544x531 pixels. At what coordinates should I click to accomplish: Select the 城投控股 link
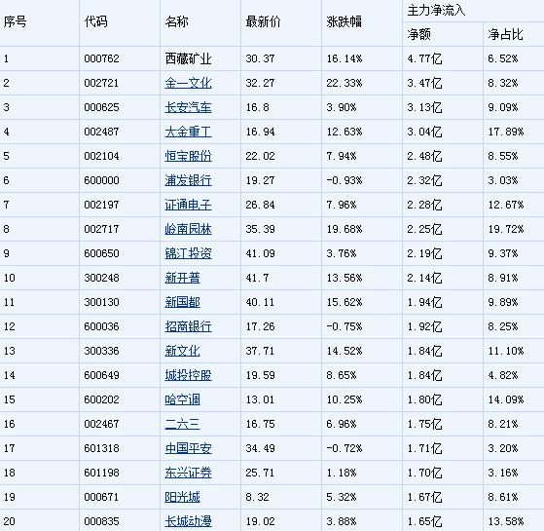pos(188,375)
